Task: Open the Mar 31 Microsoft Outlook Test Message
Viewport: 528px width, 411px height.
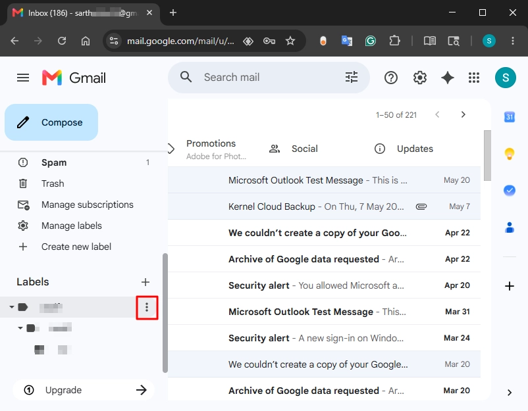Action: pyautogui.click(x=324, y=312)
